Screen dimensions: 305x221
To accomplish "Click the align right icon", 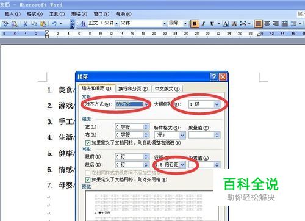I will click(276, 24).
